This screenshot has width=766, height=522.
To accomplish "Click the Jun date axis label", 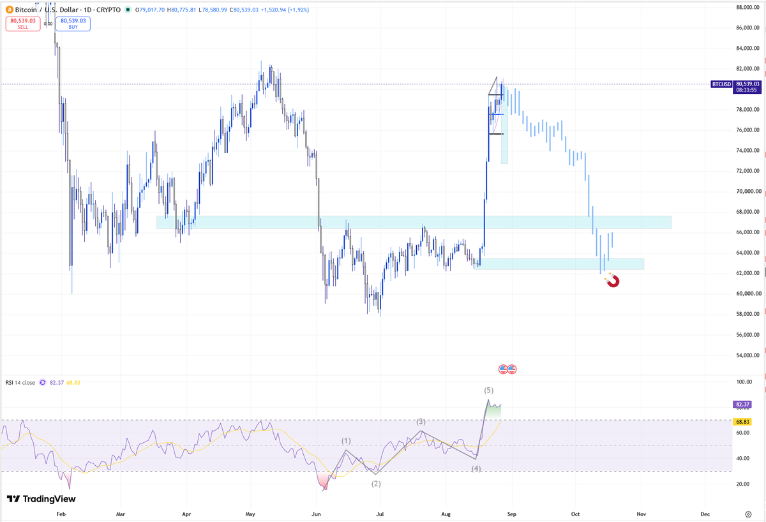I will click(316, 513).
